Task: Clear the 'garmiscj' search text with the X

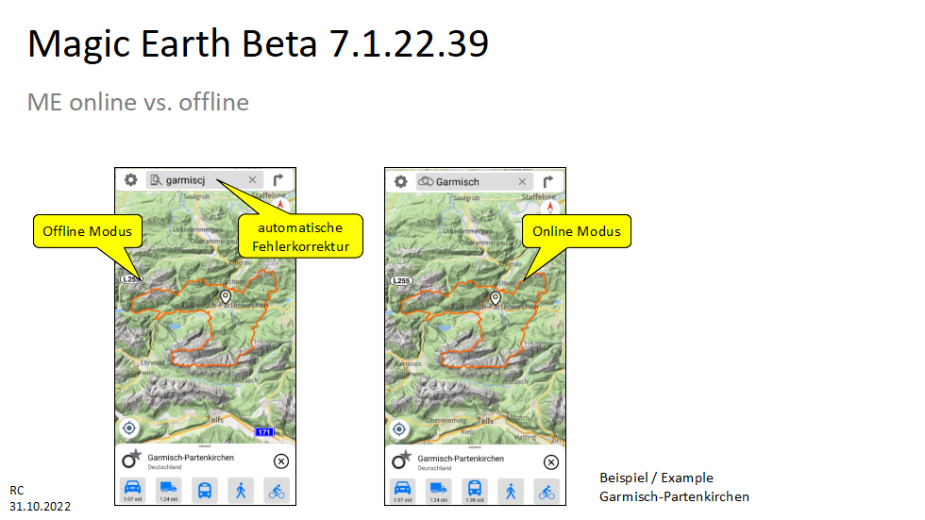Action: (x=252, y=180)
